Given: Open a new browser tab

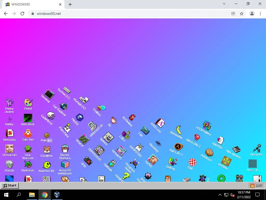Looking at the screenshot, I should [x=70, y=4].
